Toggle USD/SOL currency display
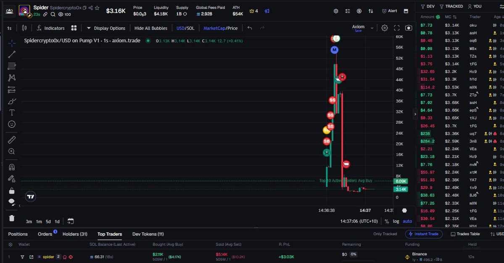Image resolution: width=504 pixels, height=263 pixels. click(185, 28)
